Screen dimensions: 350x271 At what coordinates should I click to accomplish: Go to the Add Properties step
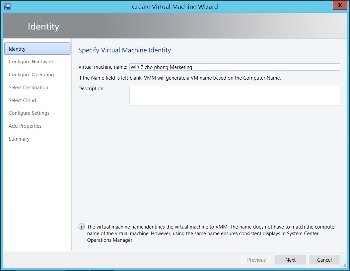tap(25, 126)
